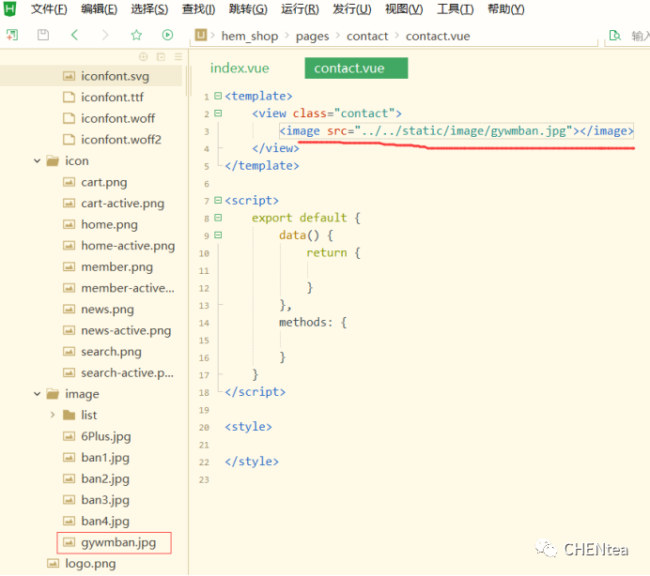Image resolution: width=650 pixels, height=576 pixels.
Task: Click the methods: { code line
Action: click(313, 322)
